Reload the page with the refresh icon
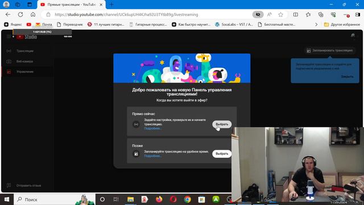Image resolution: width=364 pixels, height=205 pixels. 20,14
